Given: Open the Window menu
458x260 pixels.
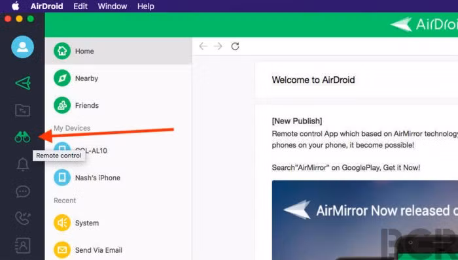Looking at the screenshot, I should 113,6.
